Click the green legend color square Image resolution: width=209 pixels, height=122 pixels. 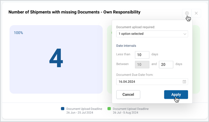coord(109,109)
